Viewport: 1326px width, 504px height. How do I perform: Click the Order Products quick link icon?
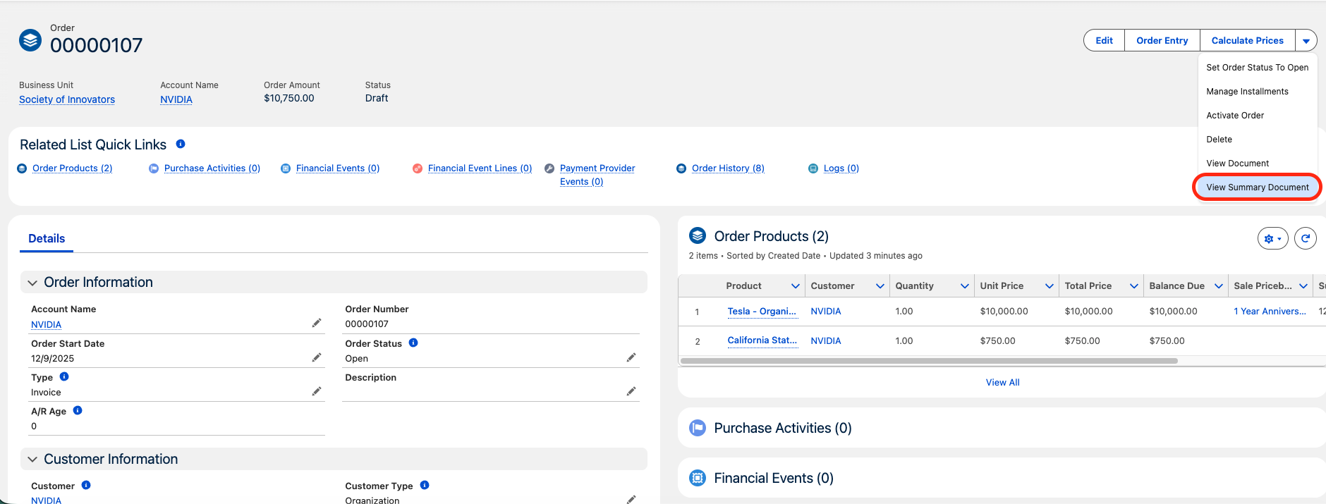[22, 168]
